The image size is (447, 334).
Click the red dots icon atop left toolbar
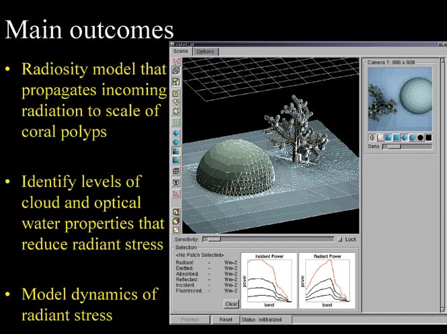(176, 61)
